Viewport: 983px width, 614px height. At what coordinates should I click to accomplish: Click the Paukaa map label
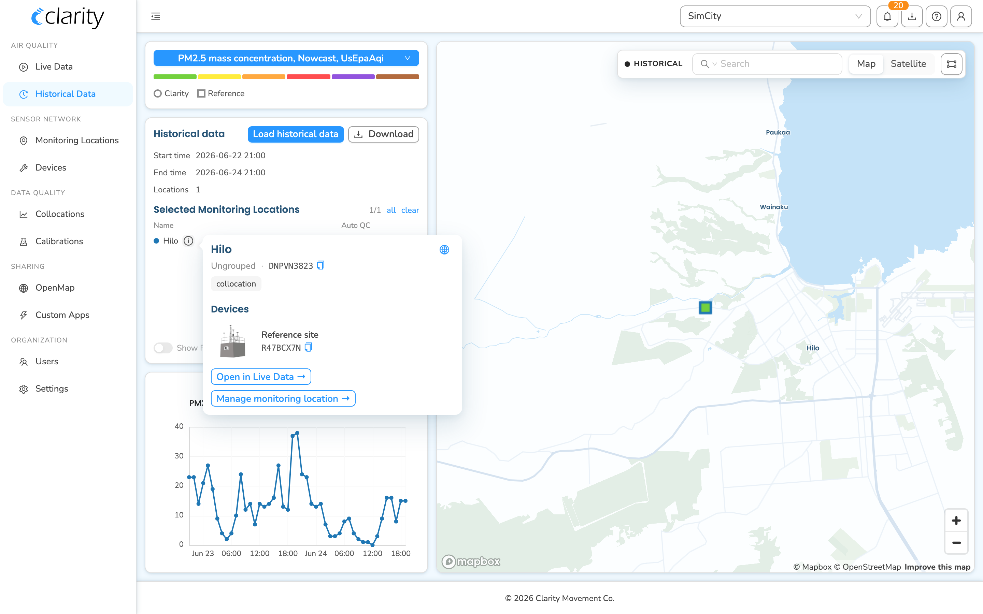pos(778,132)
